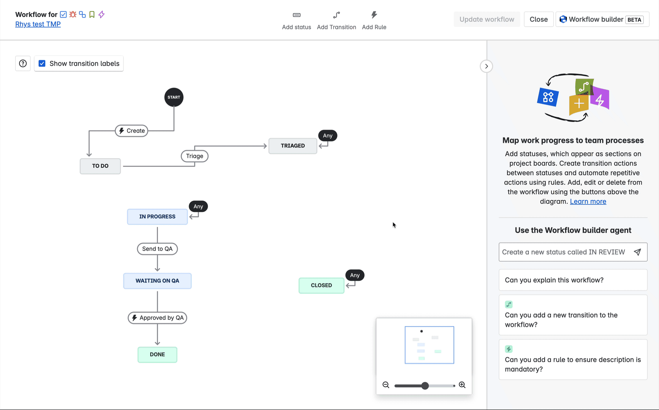Click the green bookmark story icon

point(92,14)
